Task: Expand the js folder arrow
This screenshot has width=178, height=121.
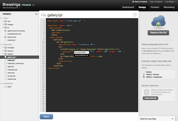Action: [x=3, y=28]
